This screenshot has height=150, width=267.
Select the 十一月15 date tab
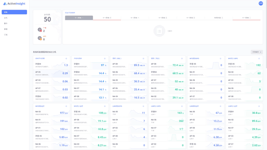(107, 17)
